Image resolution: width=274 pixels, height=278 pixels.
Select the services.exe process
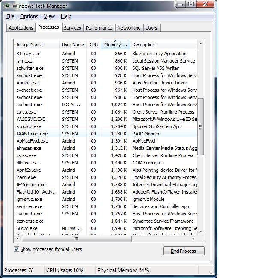pos(105,206)
